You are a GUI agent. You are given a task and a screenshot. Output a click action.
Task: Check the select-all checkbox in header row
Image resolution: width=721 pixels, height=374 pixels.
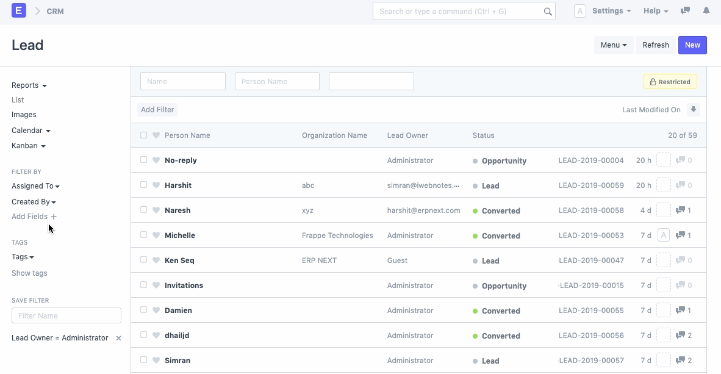[144, 135]
